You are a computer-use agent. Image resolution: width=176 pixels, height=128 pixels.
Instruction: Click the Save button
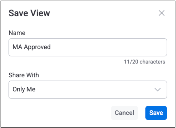click(156, 113)
